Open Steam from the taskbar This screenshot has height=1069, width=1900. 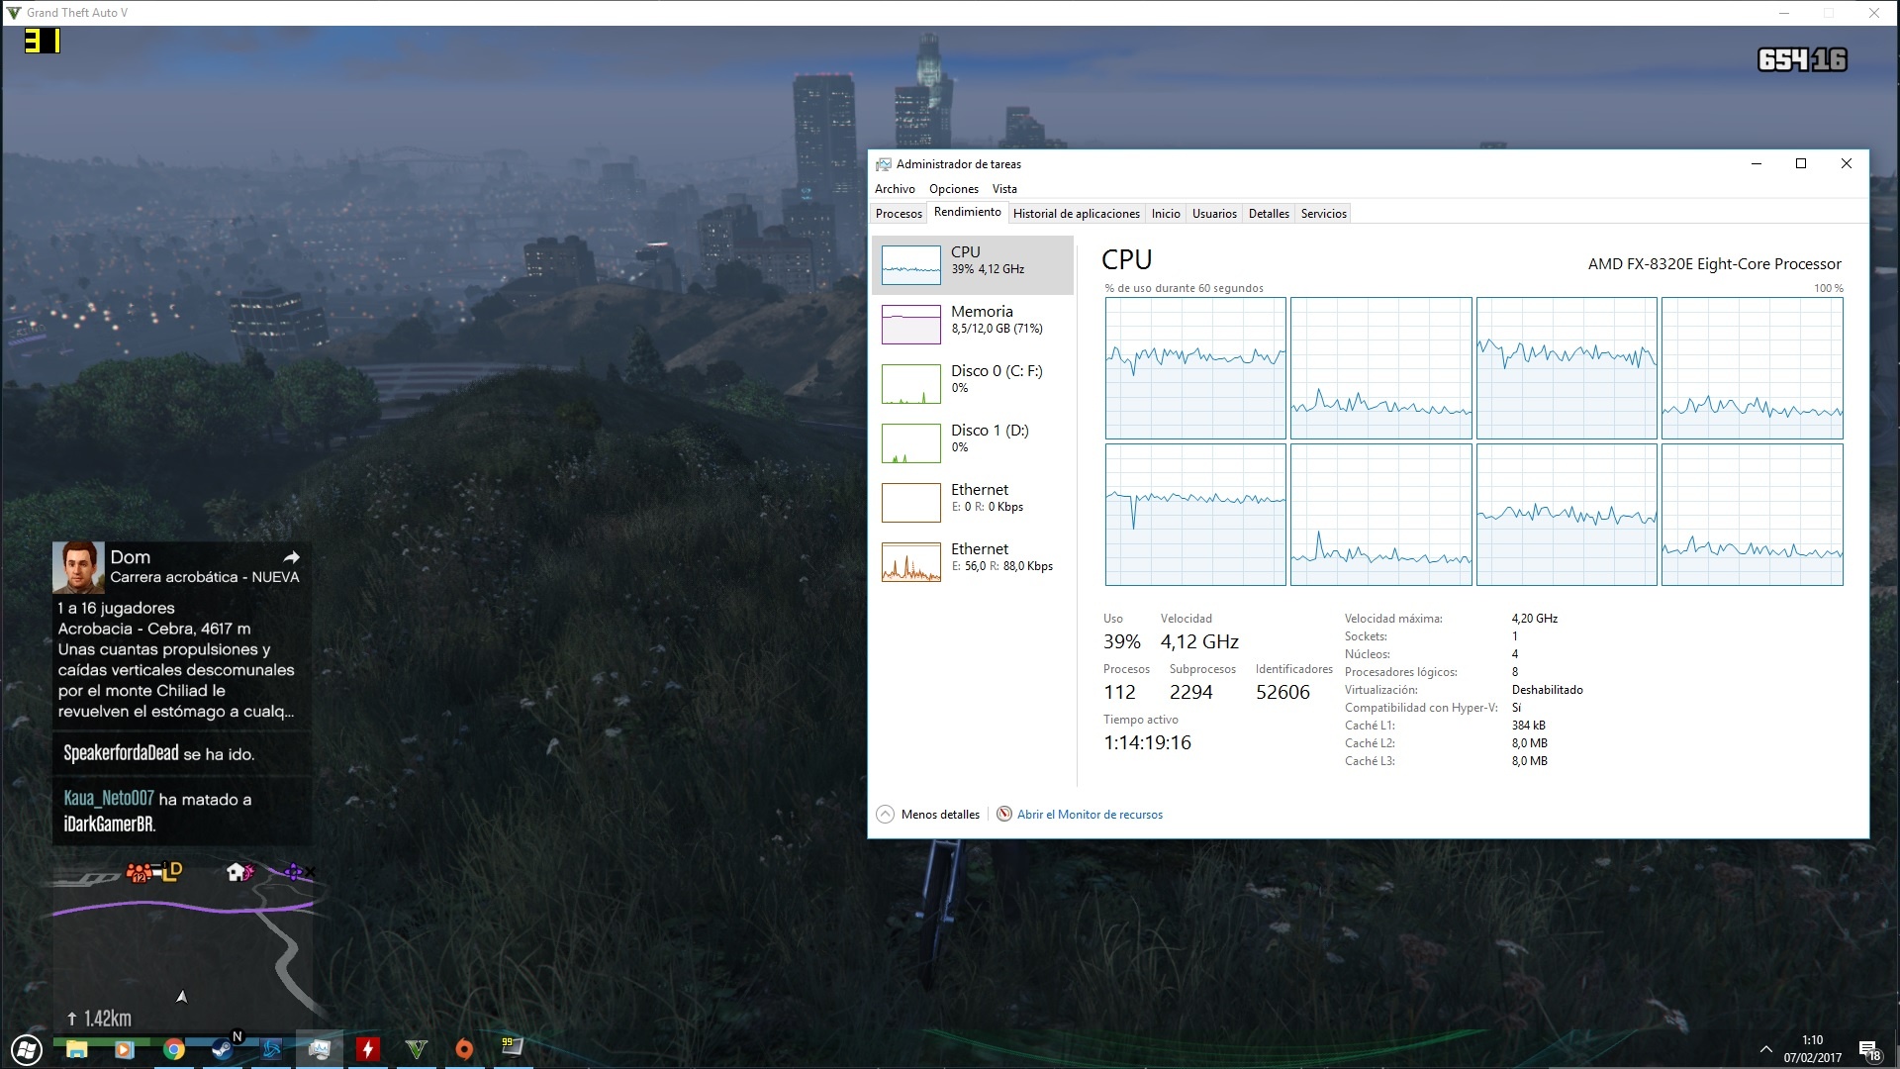coord(222,1049)
